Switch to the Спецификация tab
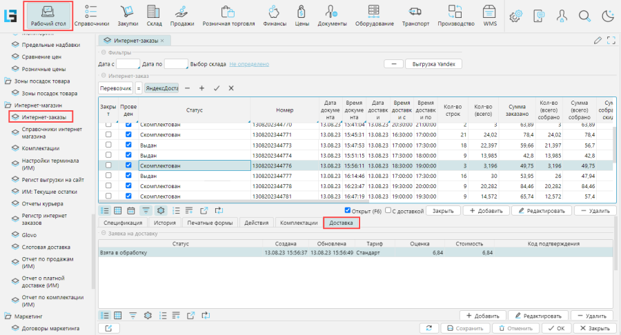Screen dimensions: 621x335 [123, 223]
